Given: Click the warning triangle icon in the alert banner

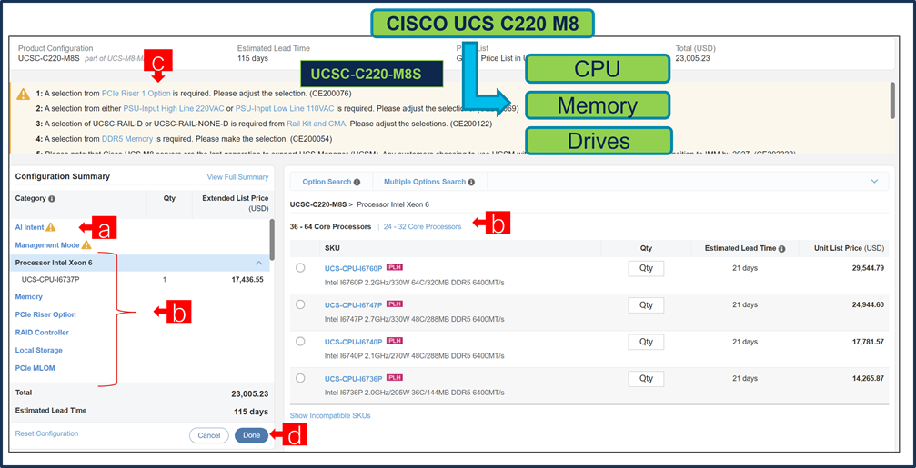Looking at the screenshot, I should point(23,94).
